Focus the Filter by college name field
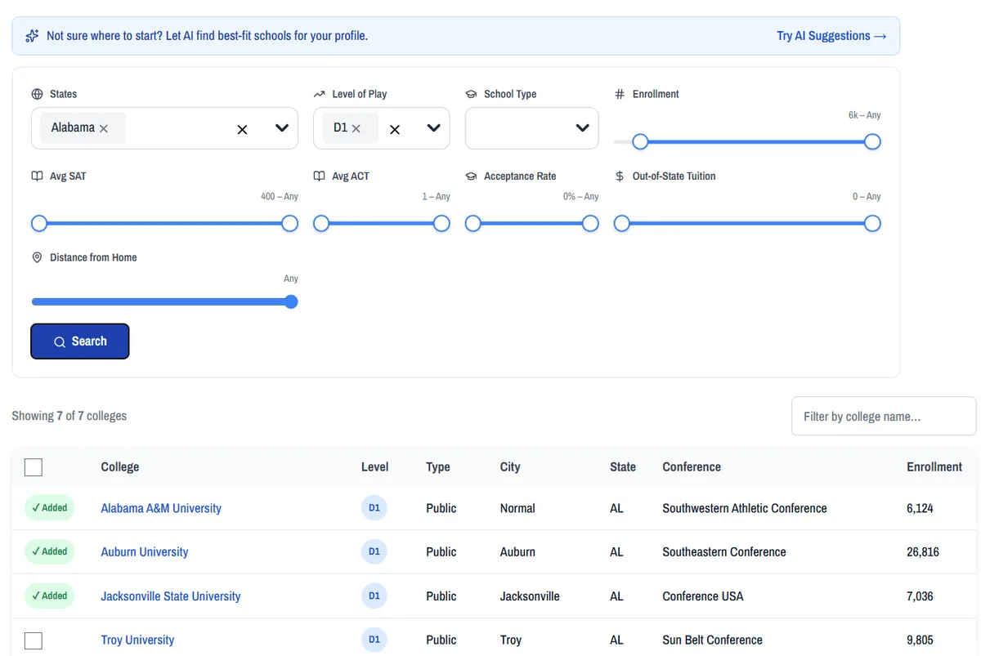This screenshot has width=981, height=656. 884,417
